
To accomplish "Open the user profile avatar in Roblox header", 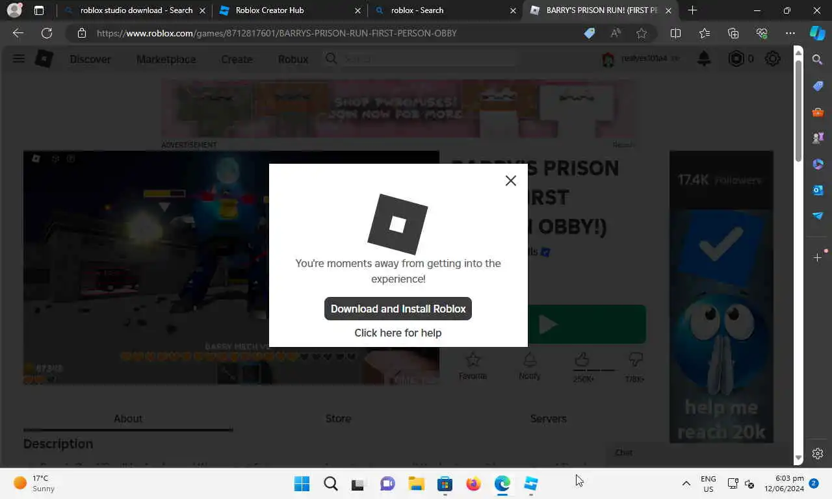I will [x=608, y=59].
